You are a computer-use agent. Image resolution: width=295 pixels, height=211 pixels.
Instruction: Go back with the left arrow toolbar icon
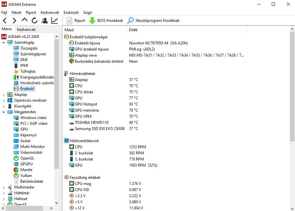pyautogui.click(x=5, y=21)
